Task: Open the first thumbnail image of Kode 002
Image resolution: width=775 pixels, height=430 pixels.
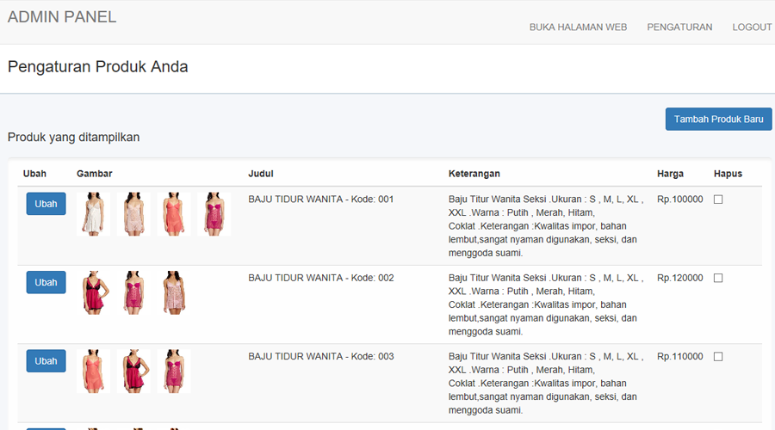Action: pyautogui.click(x=93, y=292)
